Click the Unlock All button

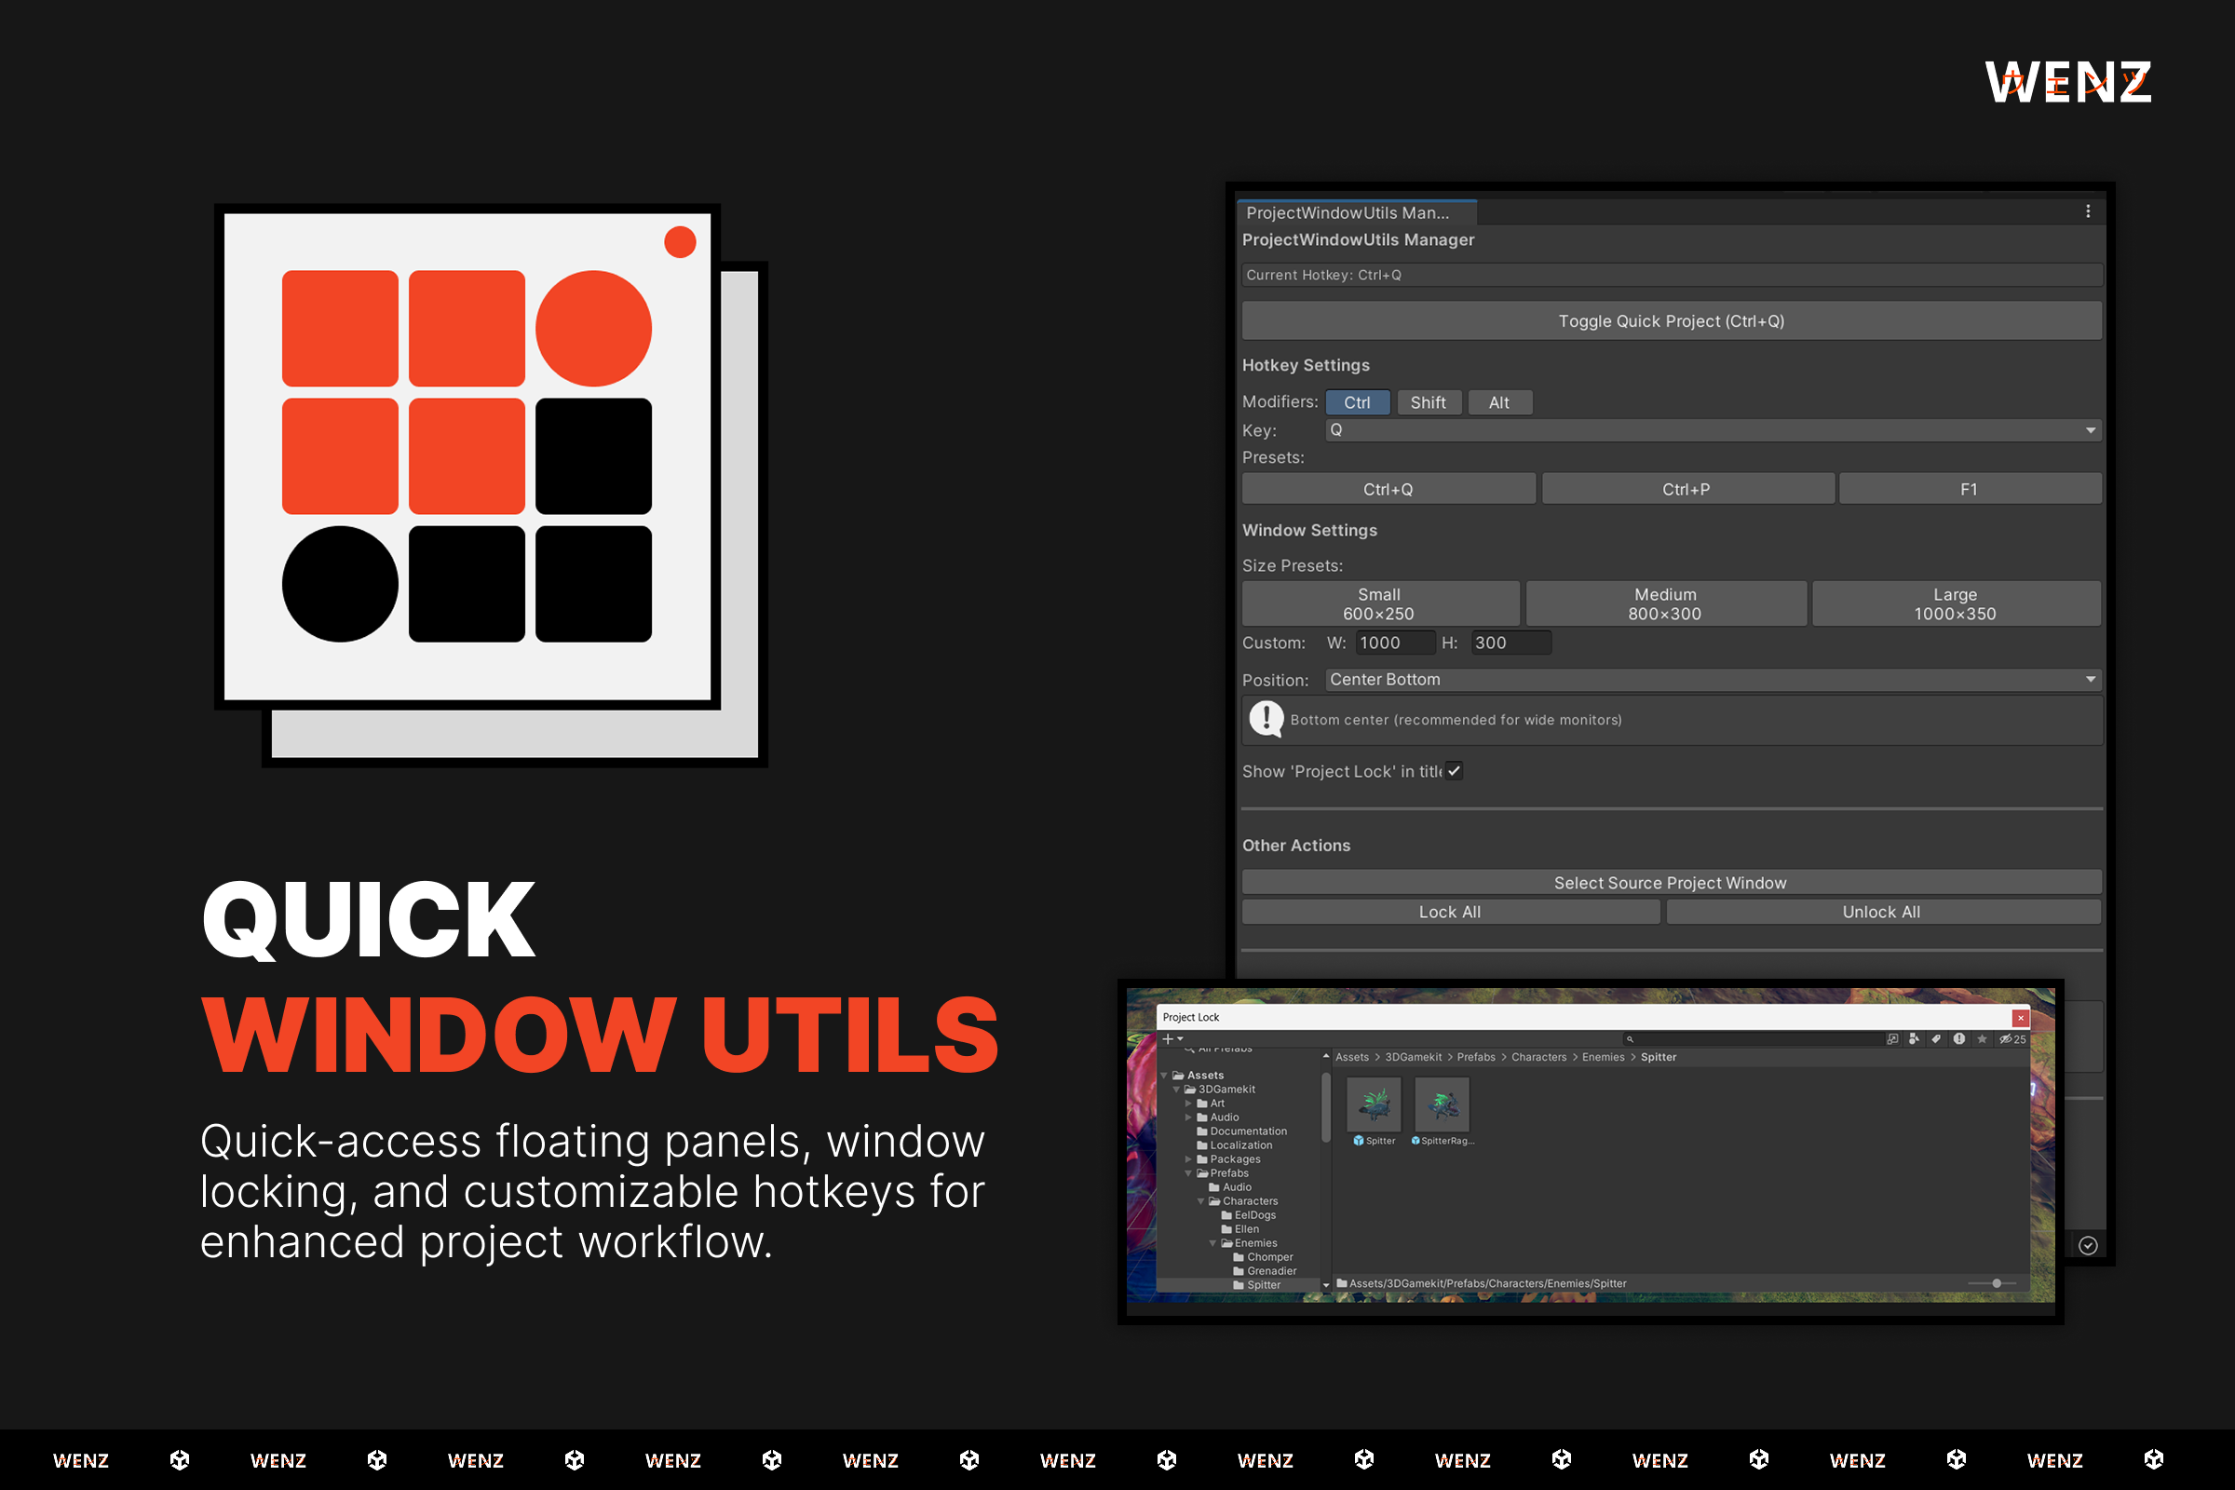point(1883,913)
